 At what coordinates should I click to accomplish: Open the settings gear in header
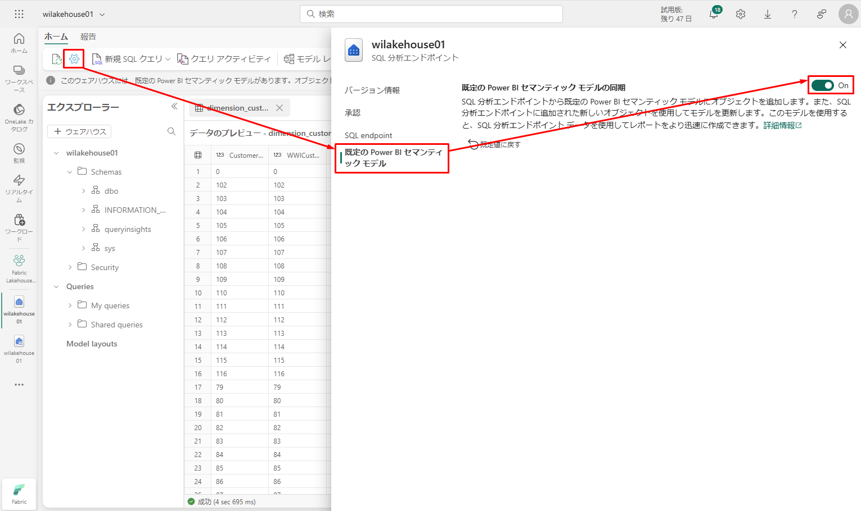click(741, 14)
